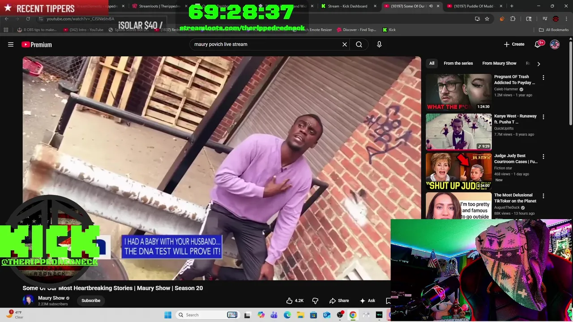Select the 'All' filter chip
This screenshot has width=573, height=322.
(432, 64)
